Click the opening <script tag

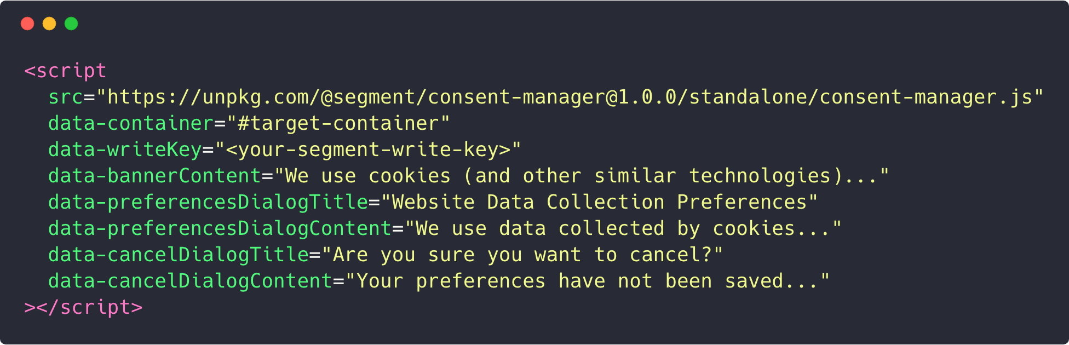65,71
